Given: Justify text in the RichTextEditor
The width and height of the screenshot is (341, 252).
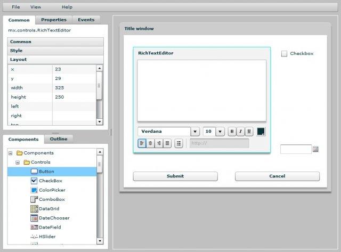Looking at the screenshot, I should click(x=167, y=143).
